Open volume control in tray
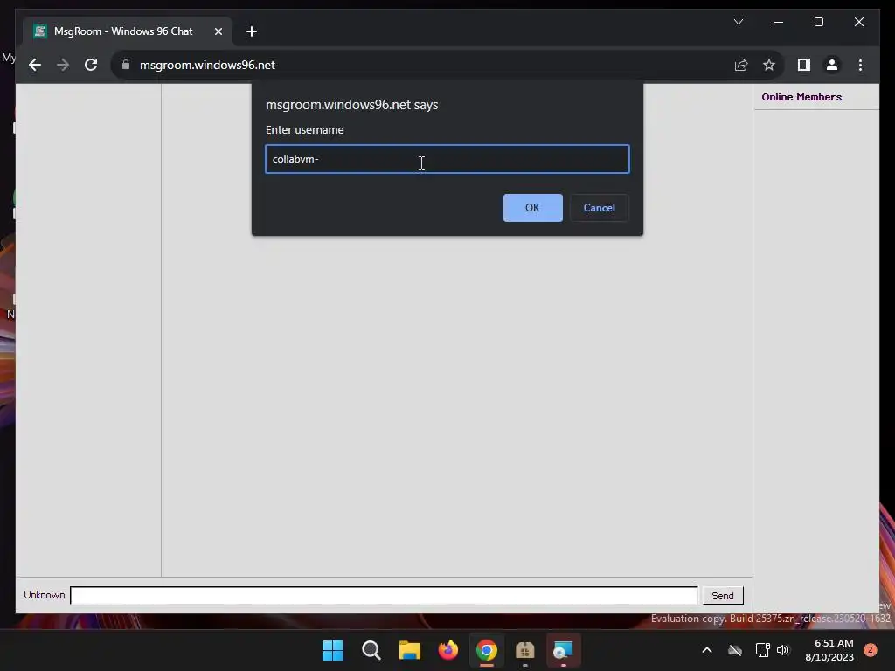Viewport: 895px width, 671px height. click(783, 650)
